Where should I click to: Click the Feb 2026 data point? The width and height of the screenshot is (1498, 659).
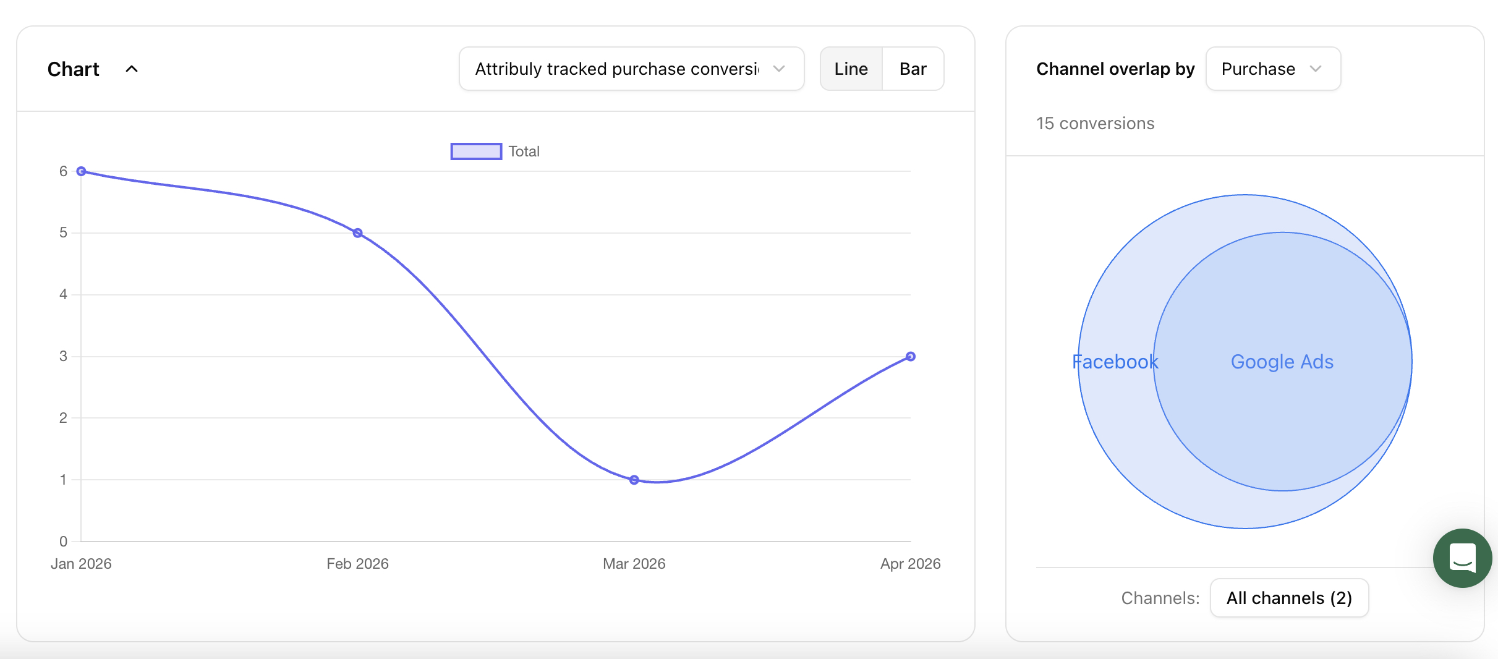coord(357,233)
